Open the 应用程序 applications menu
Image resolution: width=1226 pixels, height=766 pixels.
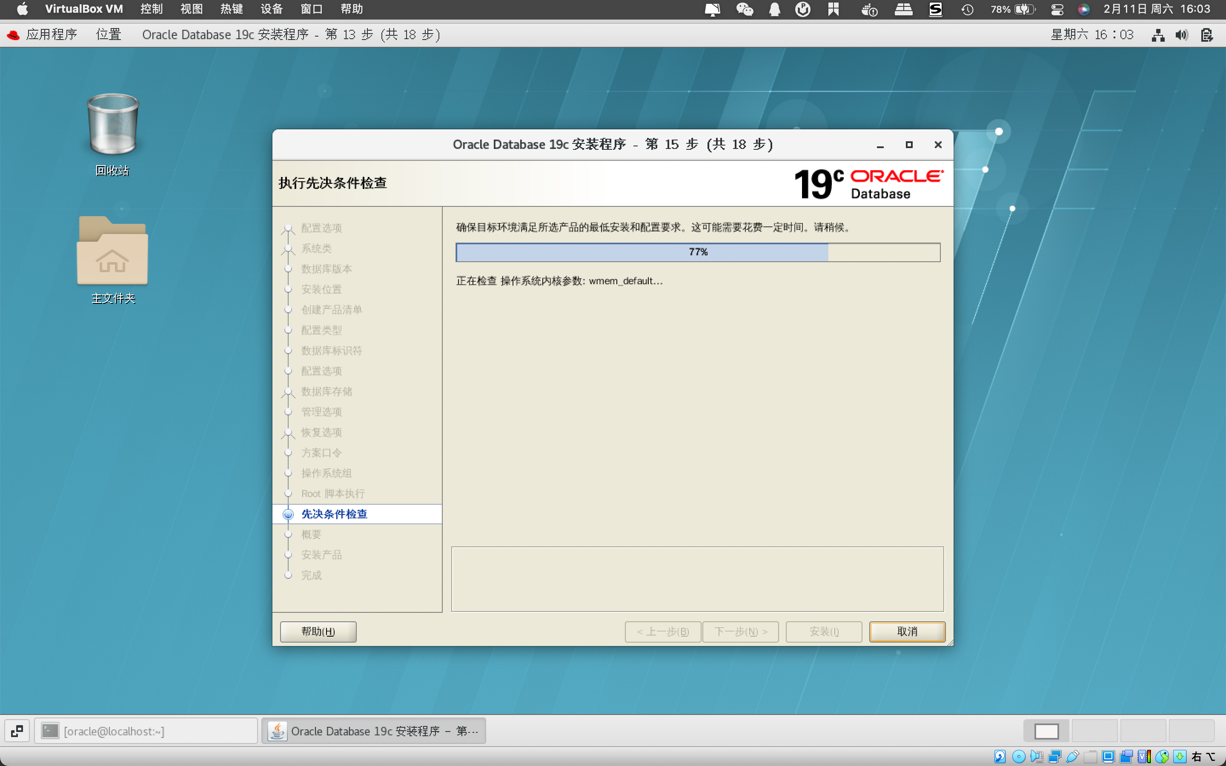coord(42,34)
